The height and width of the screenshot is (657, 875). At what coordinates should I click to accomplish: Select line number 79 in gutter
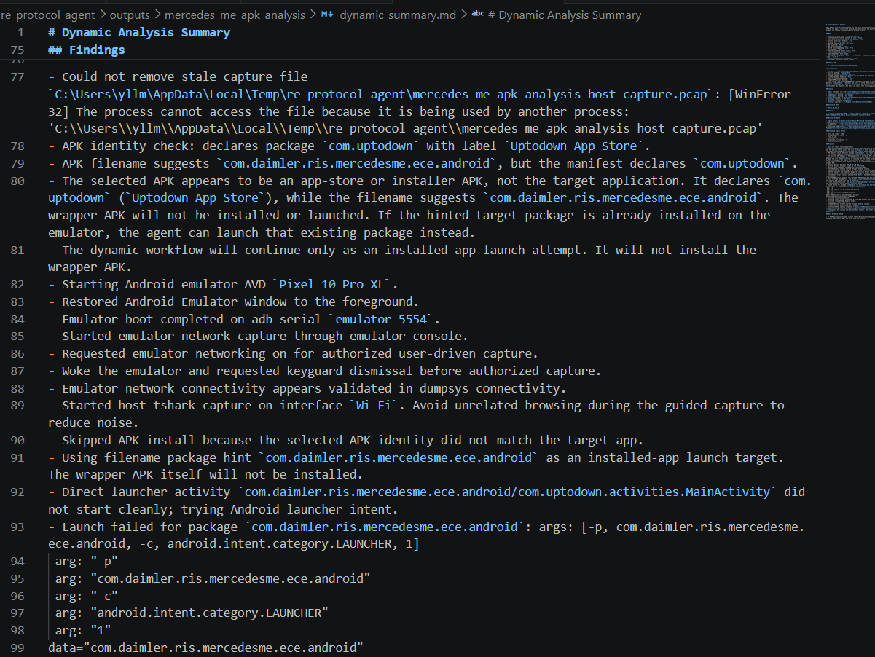(x=17, y=163)
